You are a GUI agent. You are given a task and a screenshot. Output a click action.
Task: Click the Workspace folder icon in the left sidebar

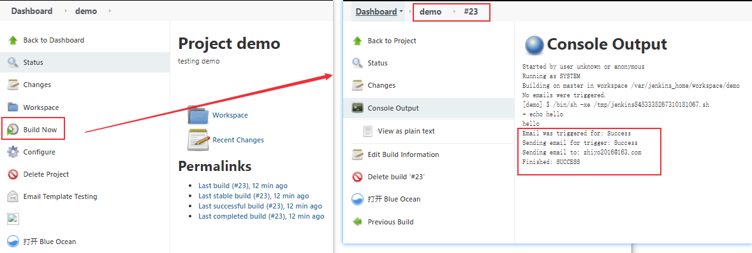click(13, 107)
